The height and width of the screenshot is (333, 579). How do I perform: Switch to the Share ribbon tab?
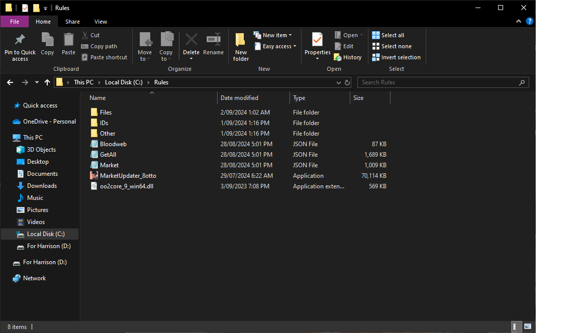[x=72, y=22]
